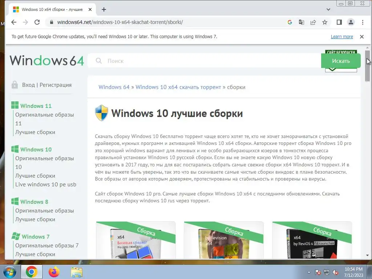
Task: Open the Windows 64 breadcrumb link
Action: click(x=114, y=87)
